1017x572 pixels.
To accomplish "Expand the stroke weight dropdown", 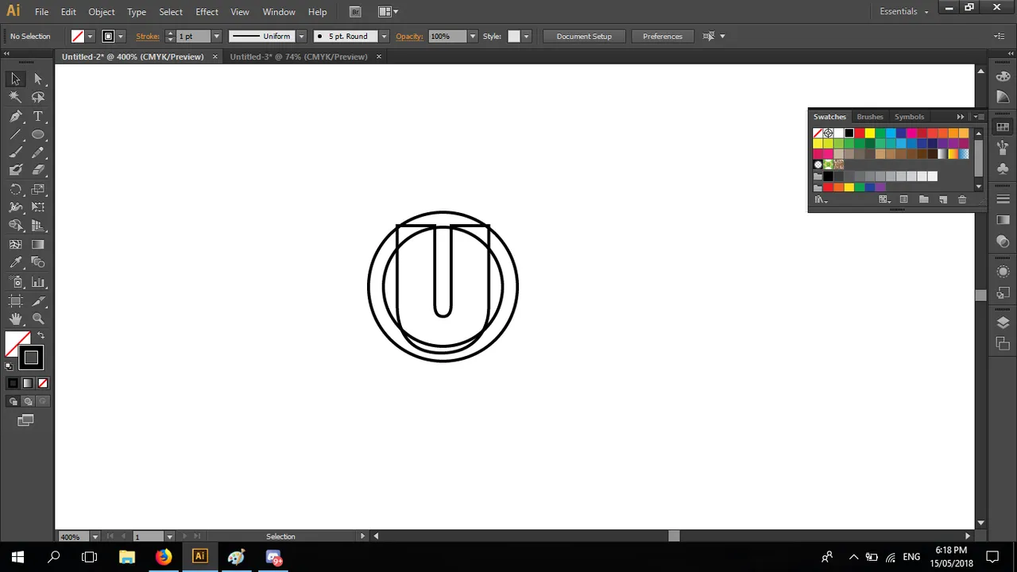I will (x=216, y=37).
